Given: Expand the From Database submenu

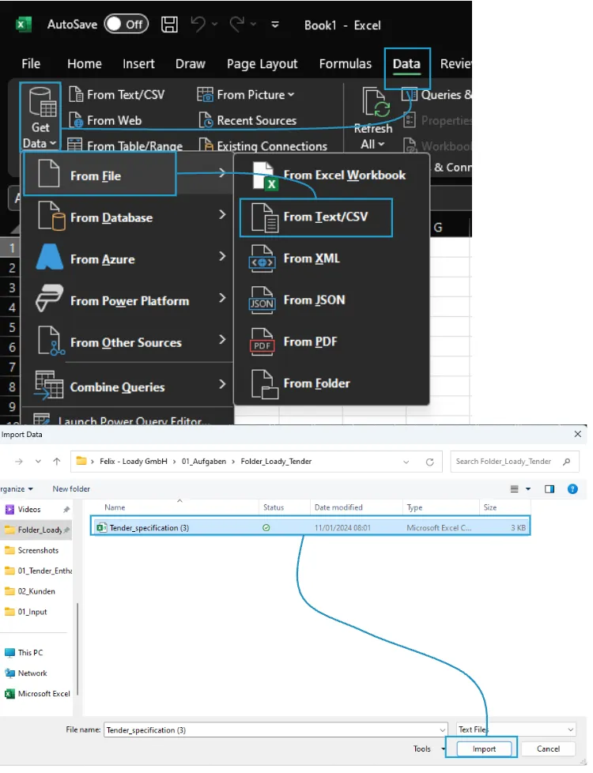Looking at the screenshot, I should [x=128, y=217].
